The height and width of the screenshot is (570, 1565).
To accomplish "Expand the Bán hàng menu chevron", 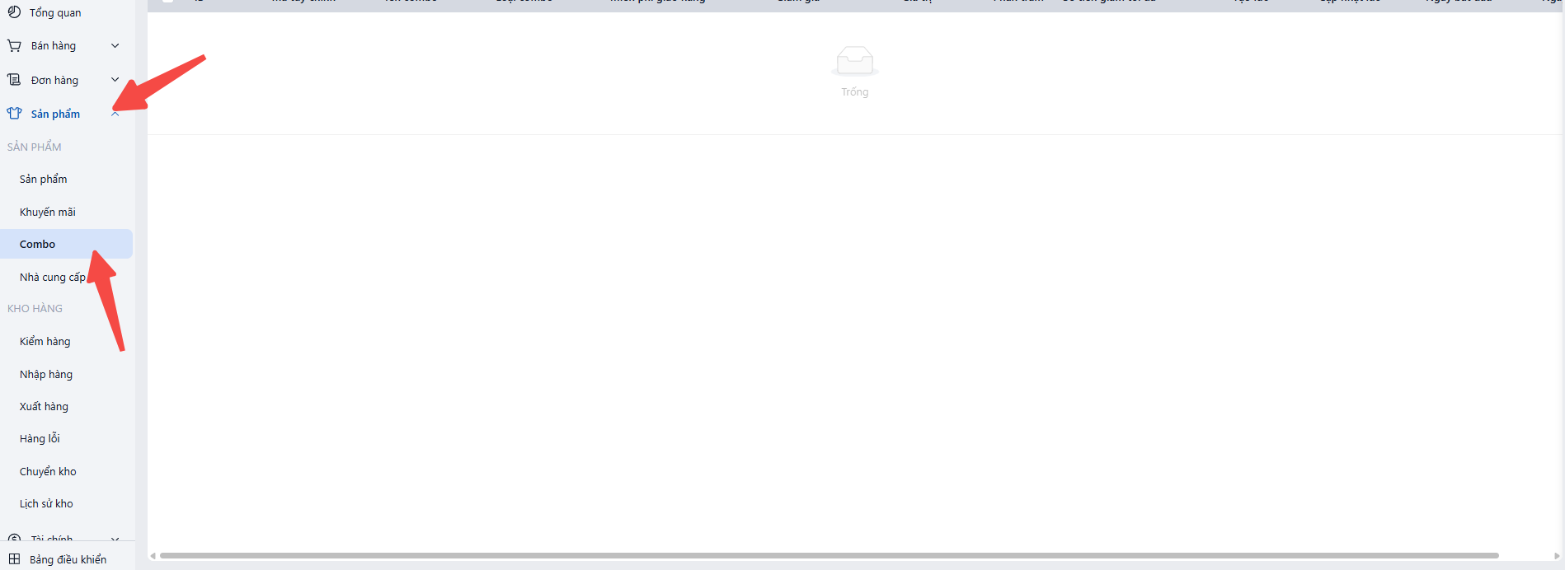I will [x=115, y=46].
